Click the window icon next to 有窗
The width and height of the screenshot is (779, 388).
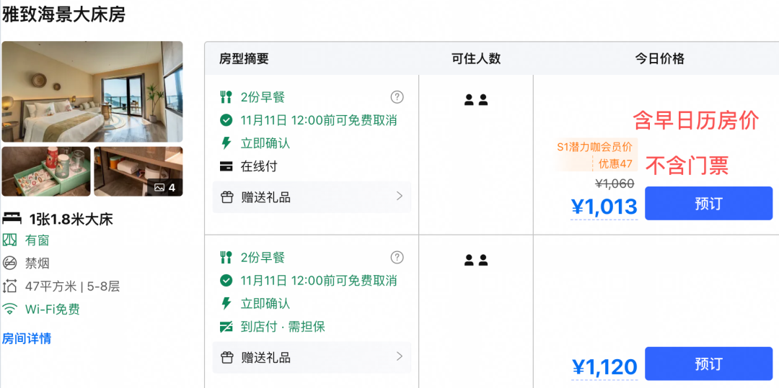(9, 241)
